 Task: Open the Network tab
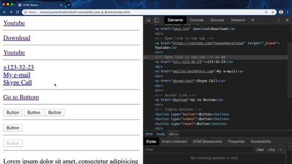point(238,20)
